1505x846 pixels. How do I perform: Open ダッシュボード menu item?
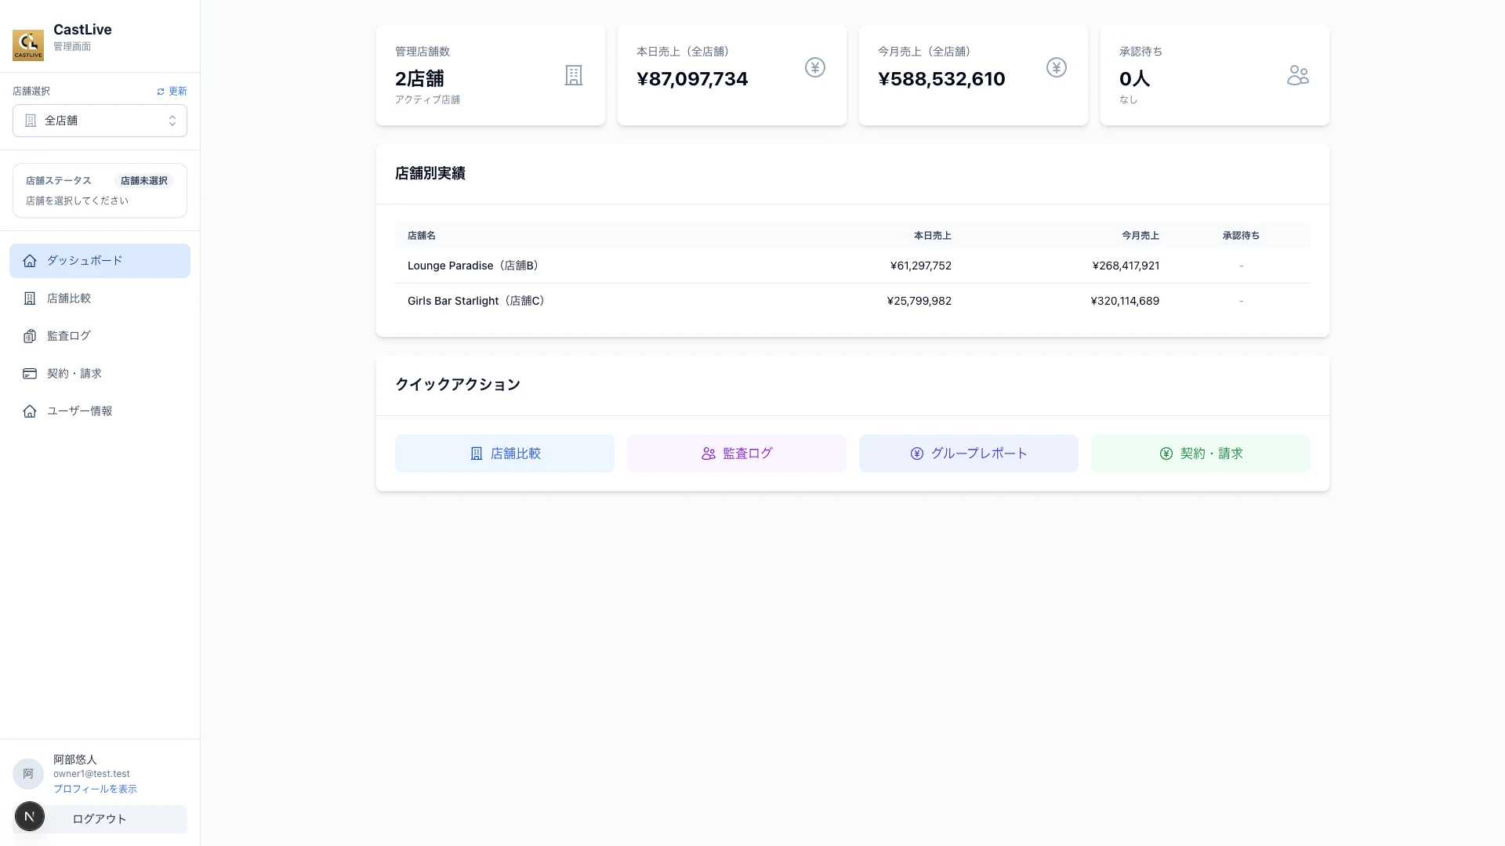[x=100, y=261]
